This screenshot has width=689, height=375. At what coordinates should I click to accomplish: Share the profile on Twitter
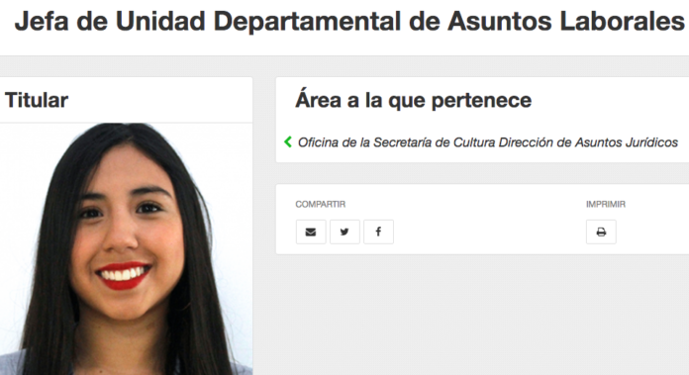coord(344,232)
